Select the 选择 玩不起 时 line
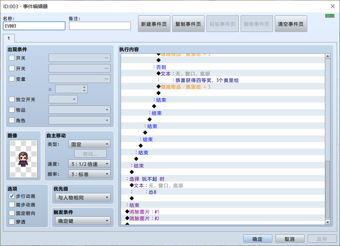 click(x=223, y=179)
